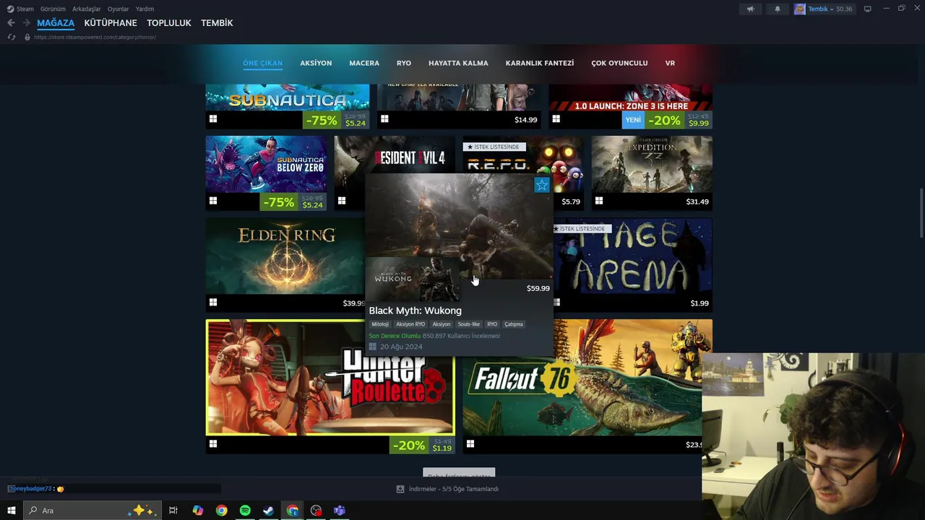Open the Oyunlar menu

pos(119,9)
